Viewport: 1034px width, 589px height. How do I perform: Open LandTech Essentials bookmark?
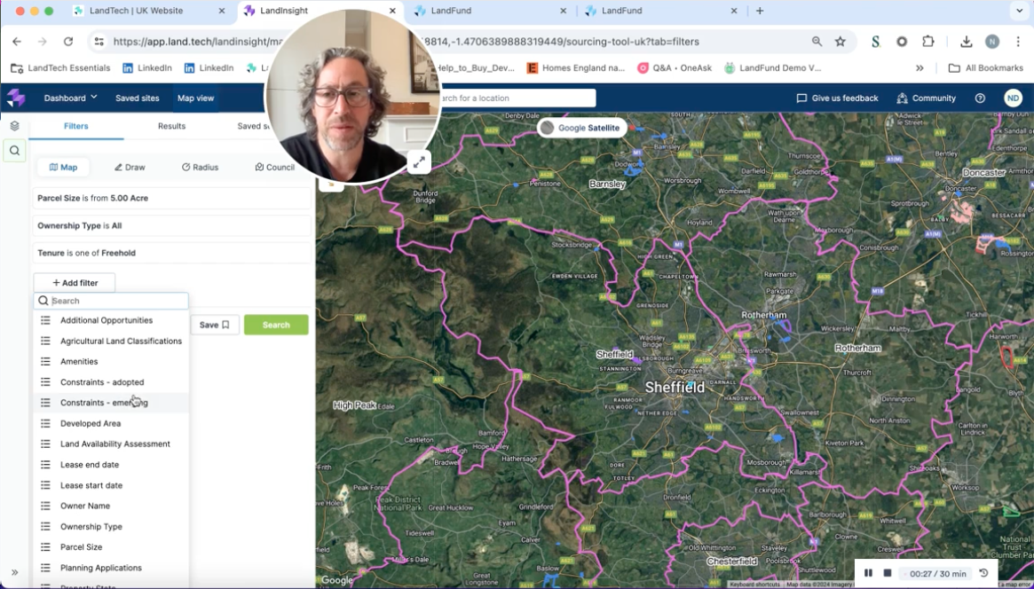(61, 68)
